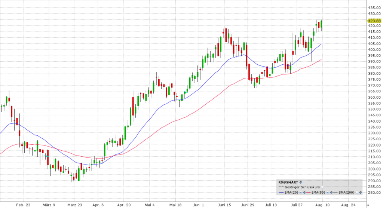The width and height of the screenshot is (383, 209).
Task: Click the grey SMA(200) line sample in legend
Action: coord(335,193)
